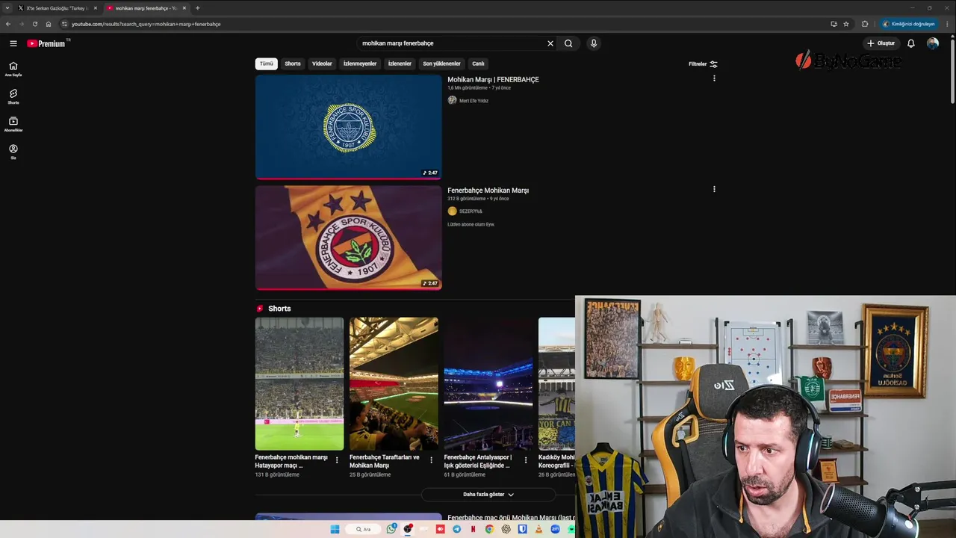Open the SEZER channel link

(x=471, y=211)
